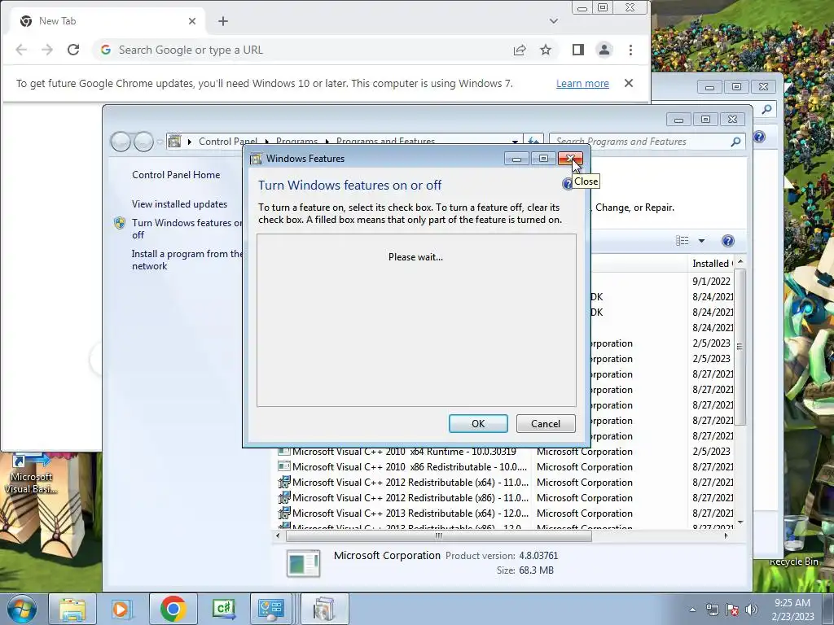The width and height of the screenshot is (834, 625).
Task: Click help icon in rear Explorer window
Action: coord(760,137)
